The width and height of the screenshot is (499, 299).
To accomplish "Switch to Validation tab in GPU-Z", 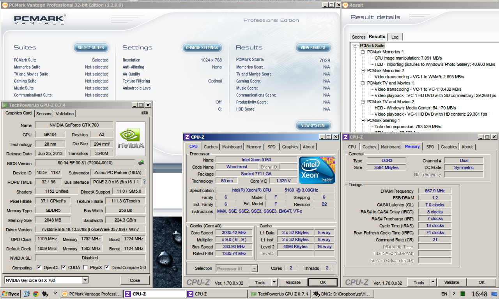I will [65, 114].
